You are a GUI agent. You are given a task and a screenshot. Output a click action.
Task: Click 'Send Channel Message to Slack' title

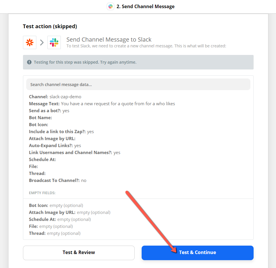pyautogui.click(x=109, y=40)
